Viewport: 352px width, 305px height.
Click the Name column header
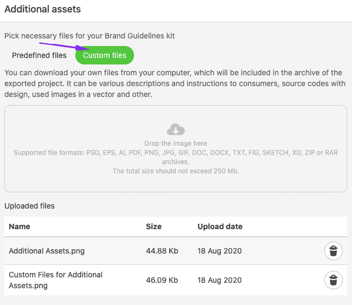tap(20, 226)
